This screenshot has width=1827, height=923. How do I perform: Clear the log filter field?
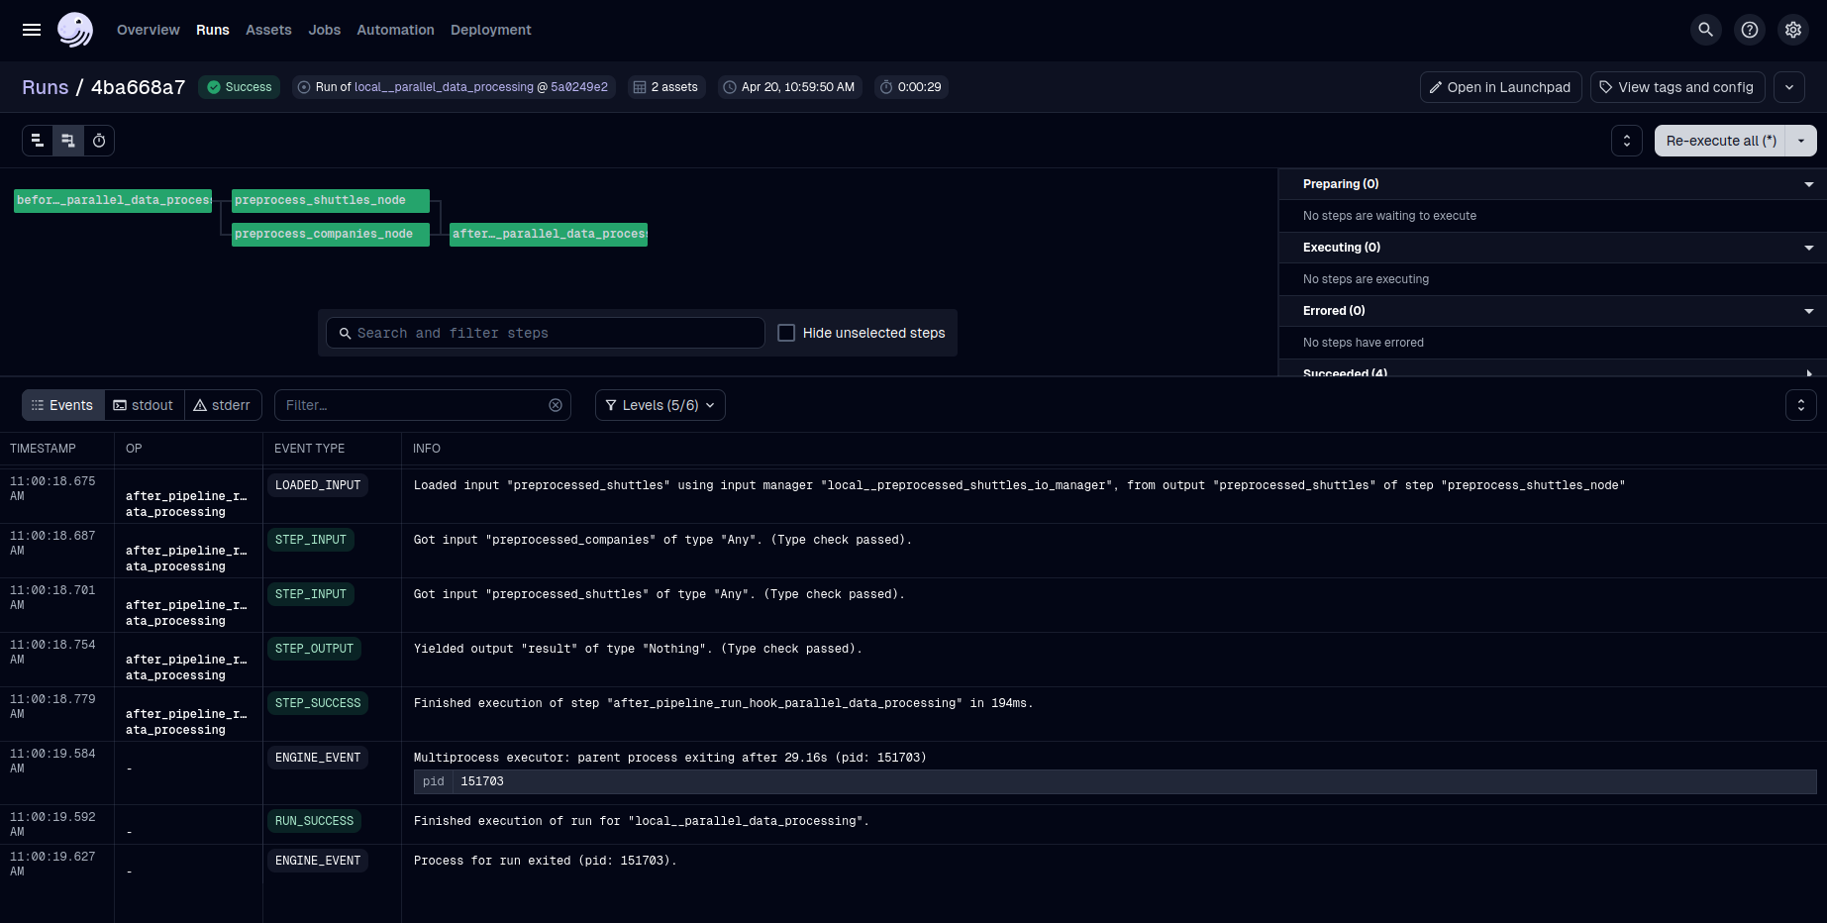(x=556, y=405)
